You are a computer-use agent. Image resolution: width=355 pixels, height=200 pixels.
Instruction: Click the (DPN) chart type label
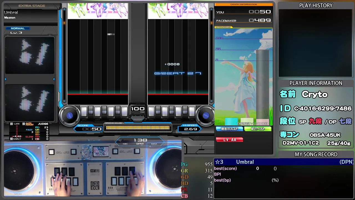click(346, 162)
